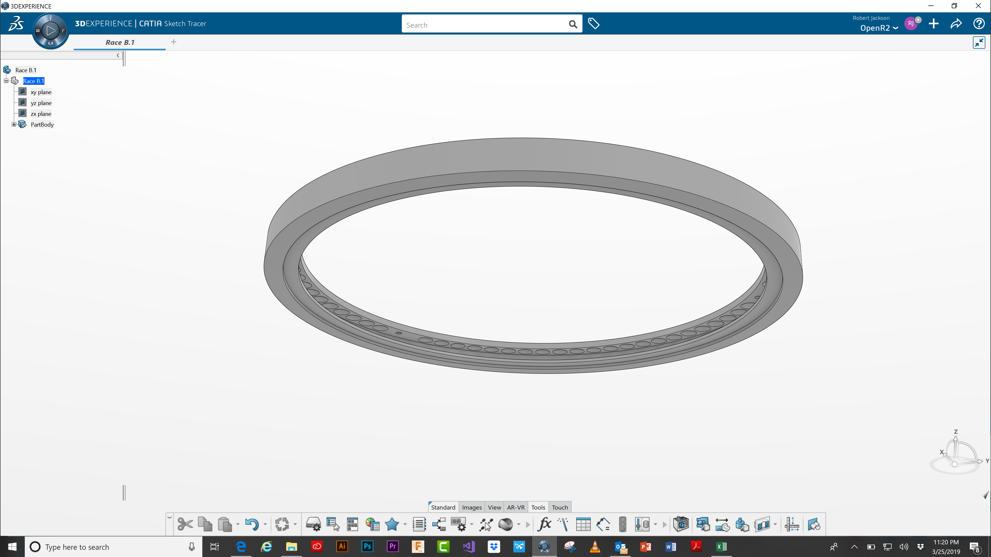Viewport: 991px width, 557px height.
Task: Switch to the Touch toolbar tab
Action: click(x=560, y=507)
